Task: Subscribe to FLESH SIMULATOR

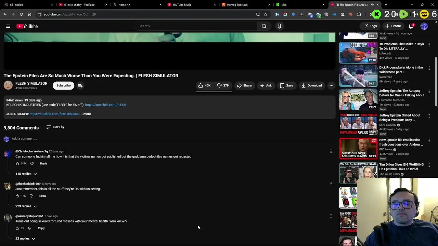Action: [64, 85]
